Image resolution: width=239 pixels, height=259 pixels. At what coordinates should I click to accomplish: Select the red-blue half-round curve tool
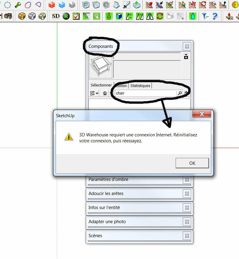click(x=38, y=4)
